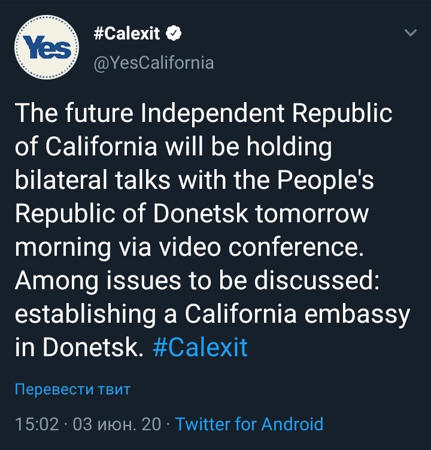Click the phrase 'bilateral talks' in tweet
This screenshot has width=431, height=450.
click(93, 180)
